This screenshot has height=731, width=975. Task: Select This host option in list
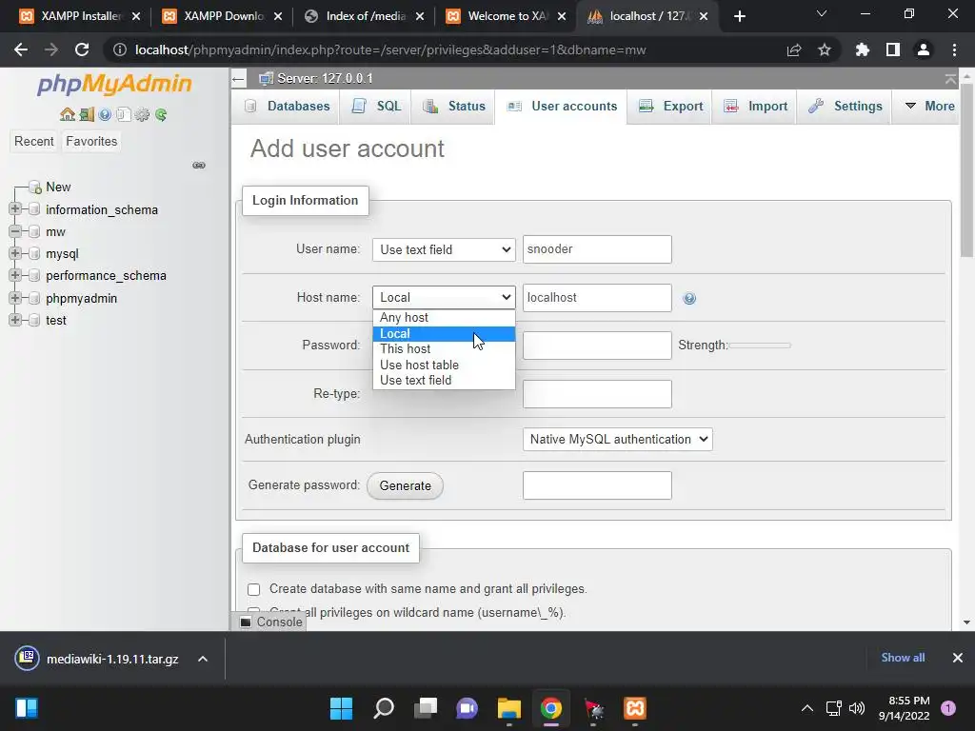444,349
